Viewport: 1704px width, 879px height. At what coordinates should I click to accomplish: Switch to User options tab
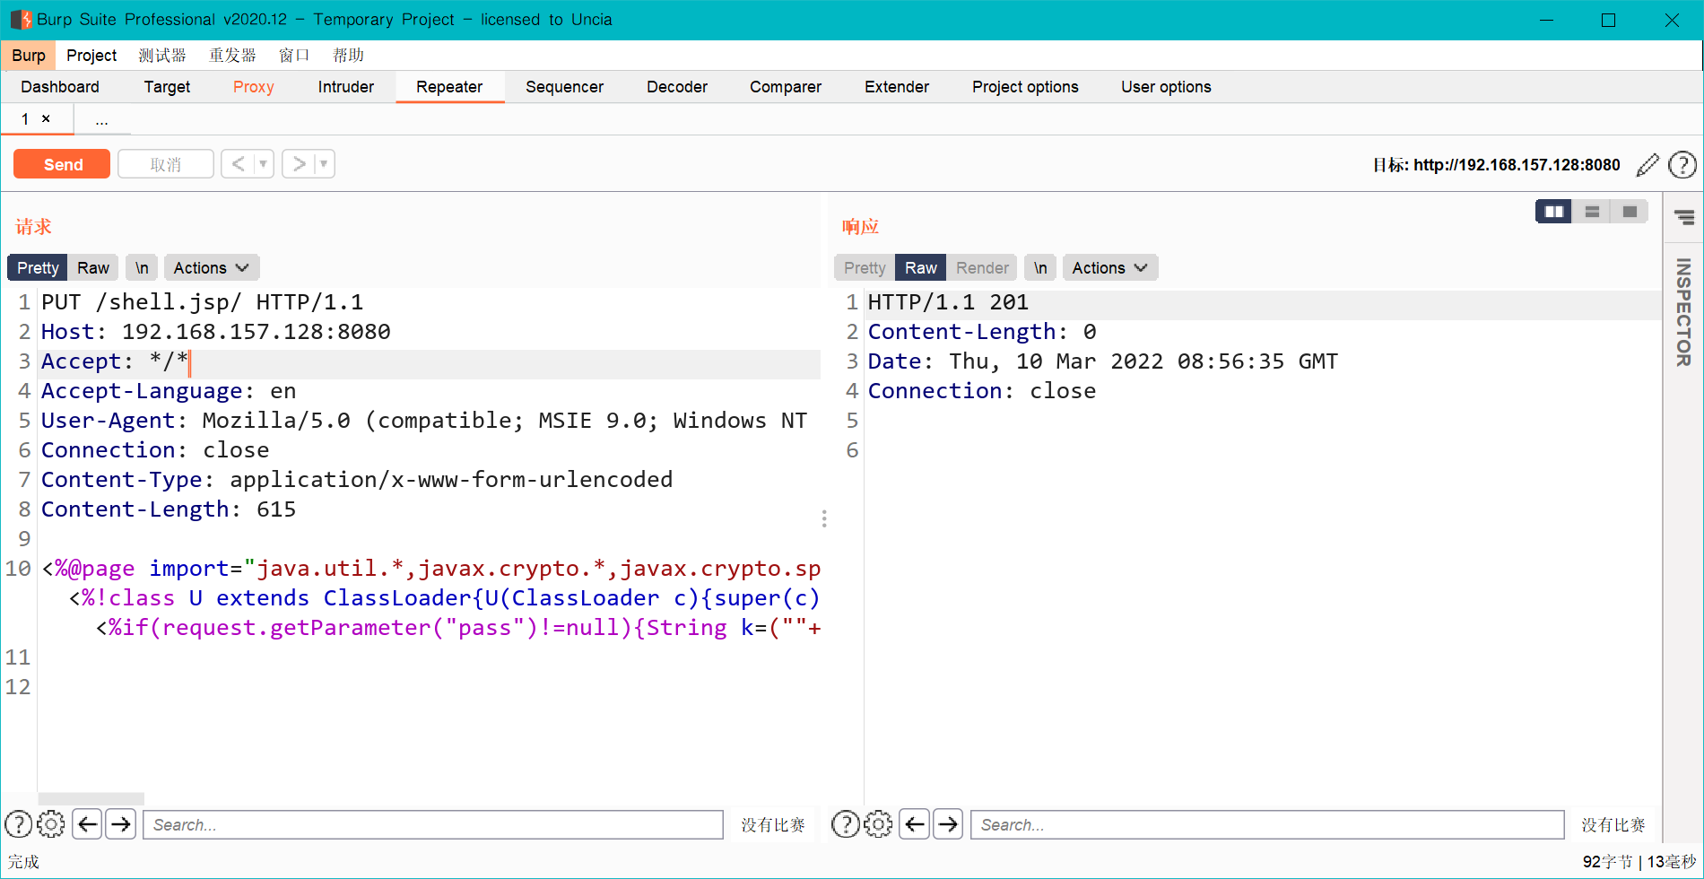(x=1166, y=87)
